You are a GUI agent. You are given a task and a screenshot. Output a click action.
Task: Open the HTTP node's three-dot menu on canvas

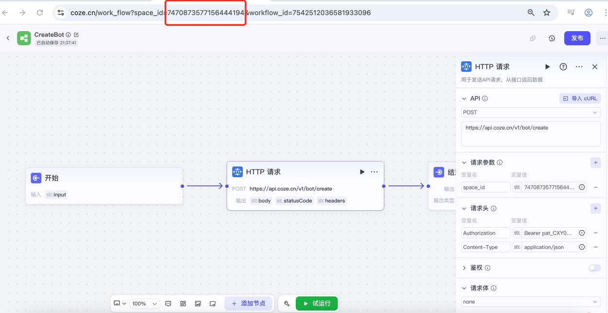click(x=374, y=172)
